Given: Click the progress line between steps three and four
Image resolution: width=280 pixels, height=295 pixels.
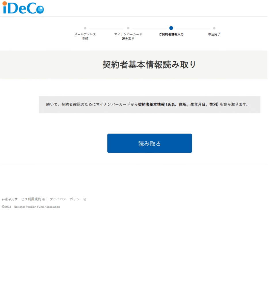Looking at the screenshot, I should (193, 28).
